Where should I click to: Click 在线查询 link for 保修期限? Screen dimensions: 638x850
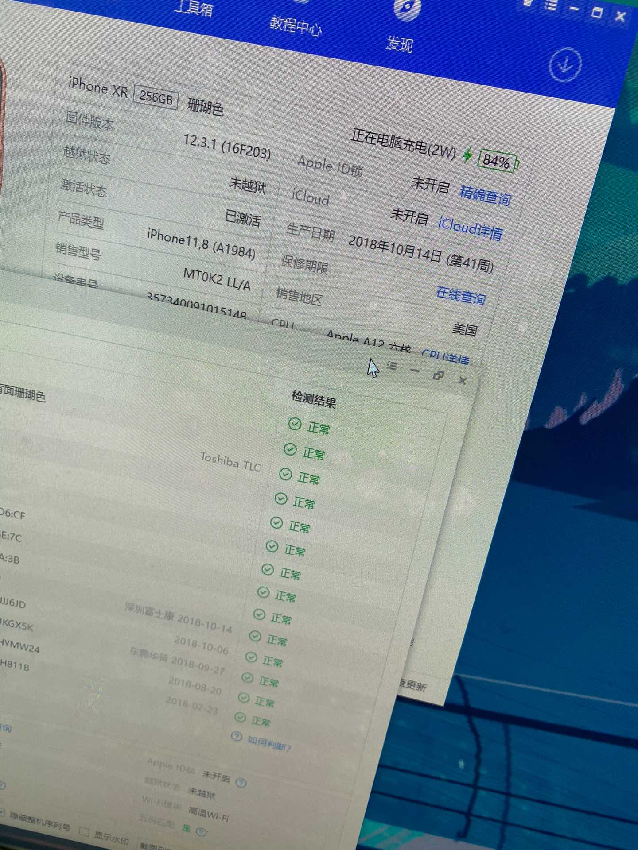[461, 295]
